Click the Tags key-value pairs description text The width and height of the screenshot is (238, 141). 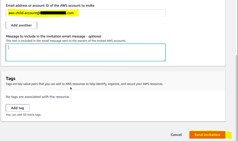84,84
